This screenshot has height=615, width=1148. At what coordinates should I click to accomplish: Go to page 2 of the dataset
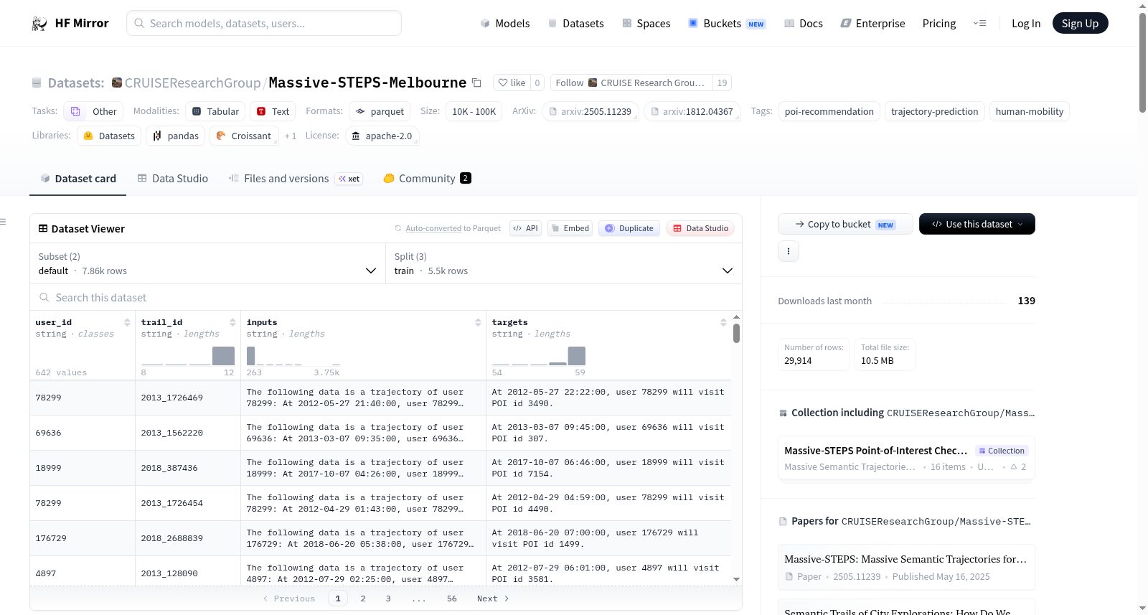[x=363, y=598]
